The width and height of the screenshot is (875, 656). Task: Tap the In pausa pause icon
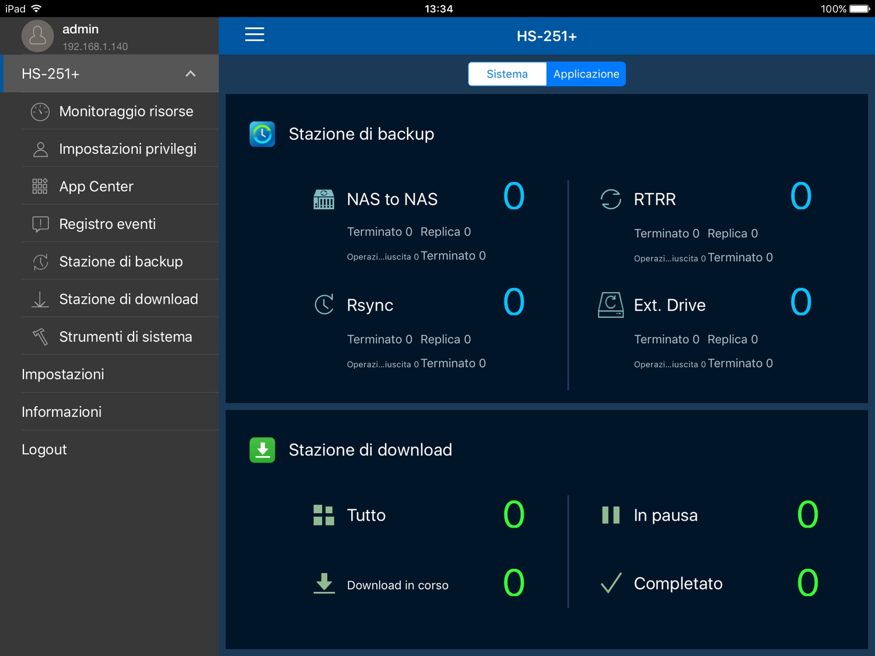tap(611, 515)
